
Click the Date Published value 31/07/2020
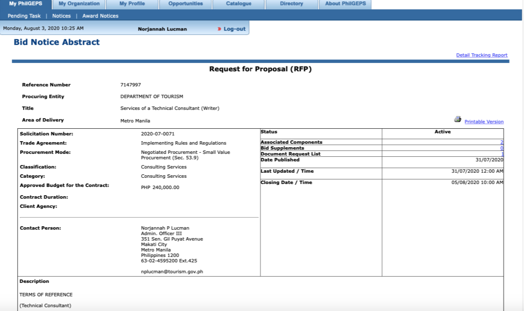490,160
